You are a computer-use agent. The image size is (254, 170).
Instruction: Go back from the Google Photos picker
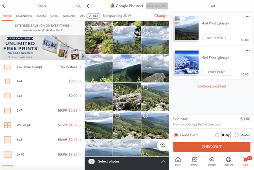88,6
